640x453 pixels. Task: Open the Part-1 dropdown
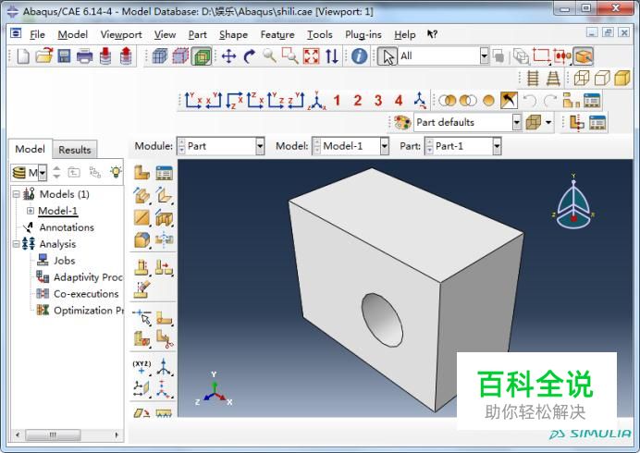pyautogui.click(x=497, y=146)
